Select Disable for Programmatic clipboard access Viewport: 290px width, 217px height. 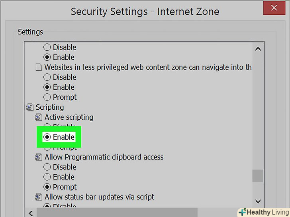coord(47,167)
